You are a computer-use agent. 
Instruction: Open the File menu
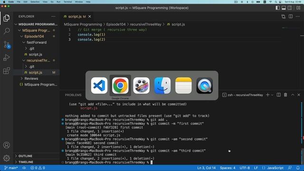(x=19, y=2)
